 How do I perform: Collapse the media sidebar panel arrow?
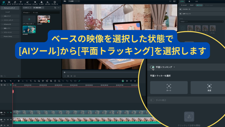pyautogui.click(x=19, y=76)
